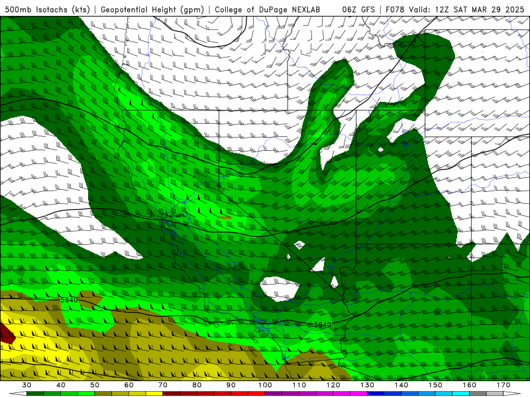Select the 'F078 Valid: 12Z SAT MAR 29 2025' text
This screenshot has height=397, width=530.
454,9
